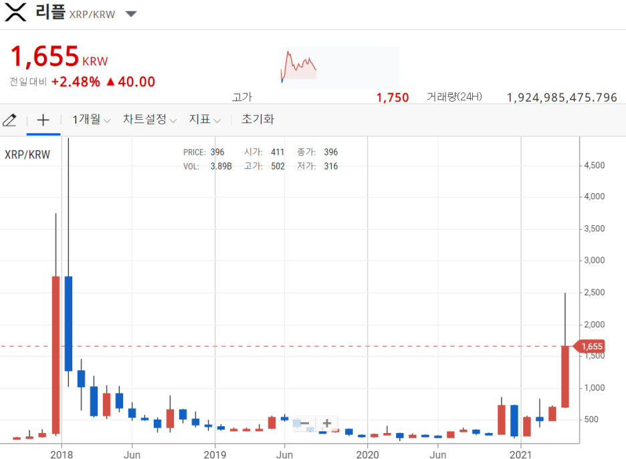The image size is (626, 459).
Task: Click the 2018 date axis label
Action: pos(62,454)
